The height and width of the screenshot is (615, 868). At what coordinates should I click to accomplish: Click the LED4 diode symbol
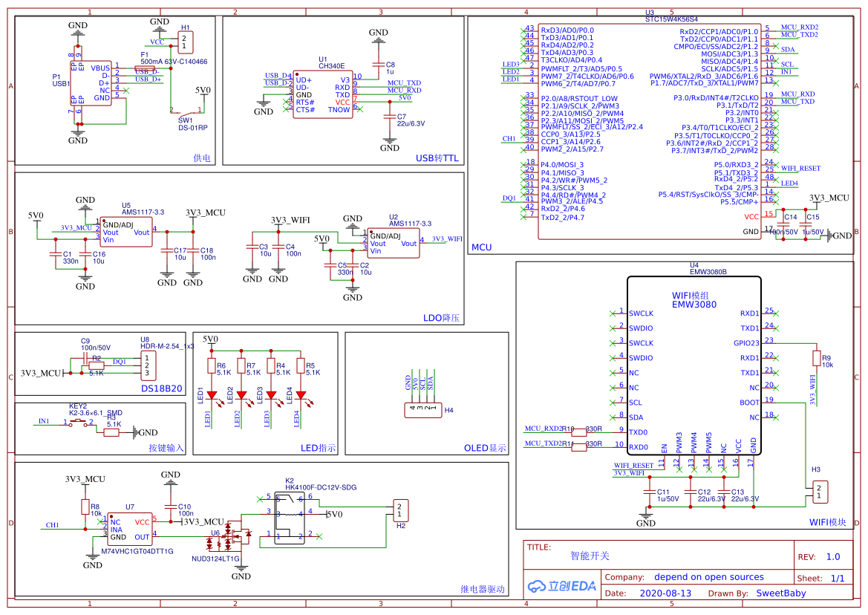tap(301, 395)
